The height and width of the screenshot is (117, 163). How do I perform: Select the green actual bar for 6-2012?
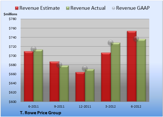(141, 70)
